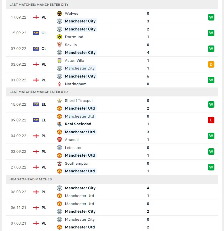The image size is (224, 231).
Task: Click the yellow D badge for Aston Villa draw
Action: point(211,64)
